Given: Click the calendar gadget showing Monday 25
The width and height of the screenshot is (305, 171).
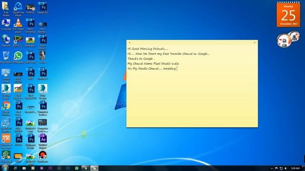Looking at the screenshot, I should 288,14.
